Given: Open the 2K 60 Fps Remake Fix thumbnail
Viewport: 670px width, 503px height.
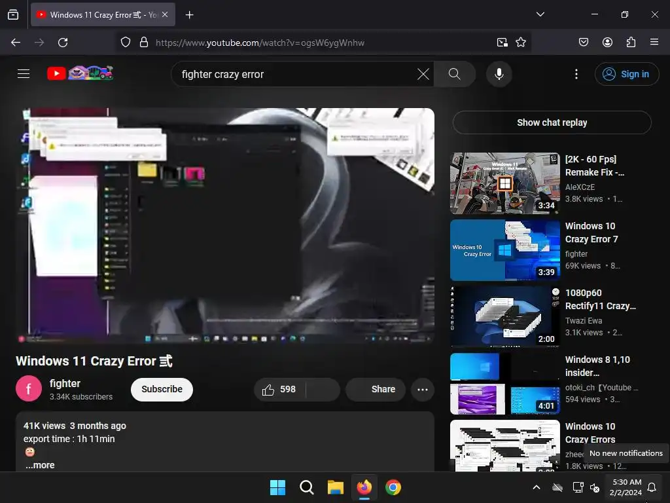Looking at the screenshot, I should pos(505,183).
